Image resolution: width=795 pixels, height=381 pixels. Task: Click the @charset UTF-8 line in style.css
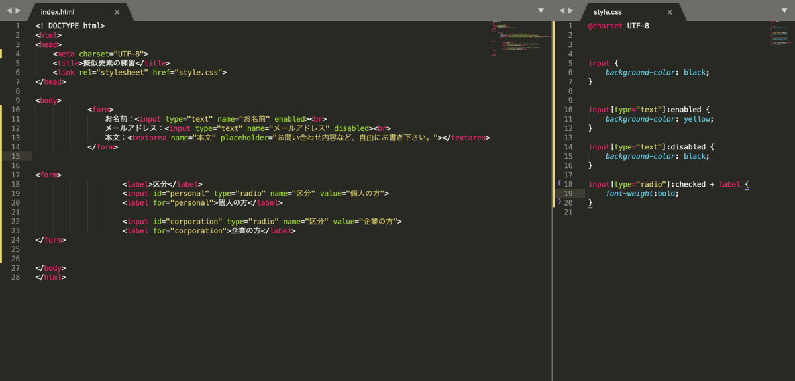pyautogui.click(x=619, y=26)
